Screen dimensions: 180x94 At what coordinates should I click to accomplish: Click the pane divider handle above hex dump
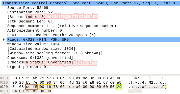[110, 75]
